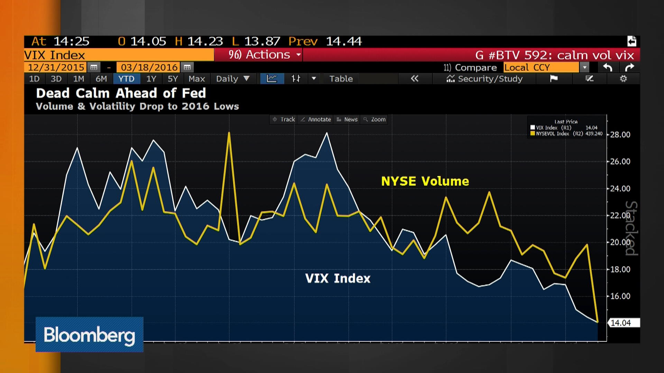Open chart settings via the gear icon
Image resolution: width=664 pixels, height=373 pixels.
(624, 79)
